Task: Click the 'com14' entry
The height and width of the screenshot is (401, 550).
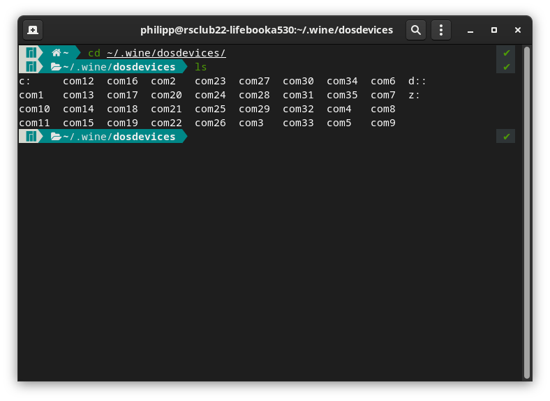Action: tap(79, 109)
